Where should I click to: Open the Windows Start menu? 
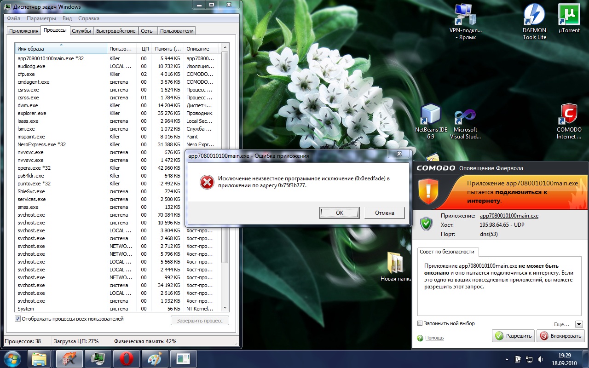(x=12, y=358)
